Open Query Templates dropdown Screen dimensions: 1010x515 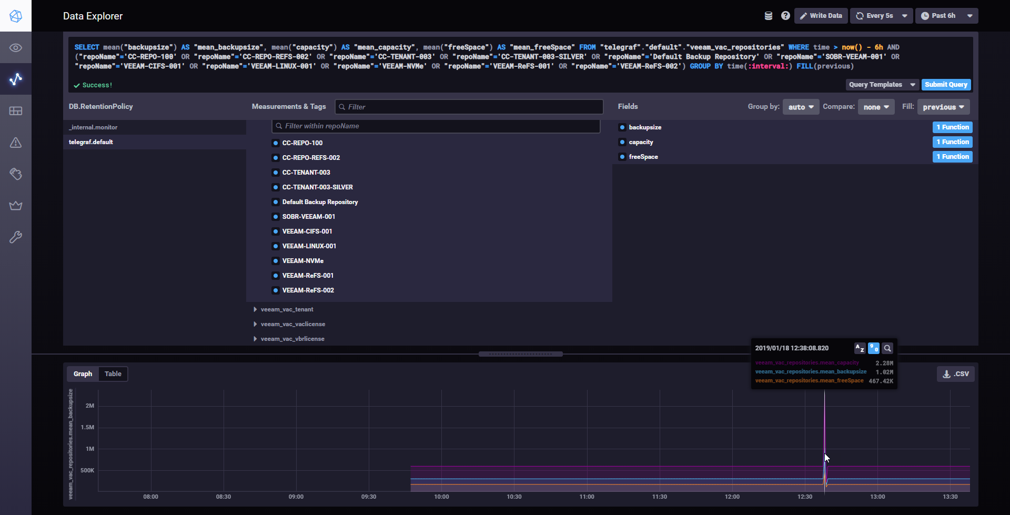882,85
